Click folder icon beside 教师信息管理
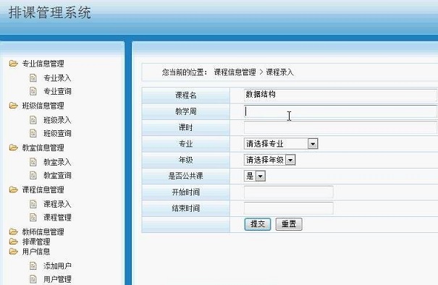Screen dimensions: 438x285 [x=13, y=231]
